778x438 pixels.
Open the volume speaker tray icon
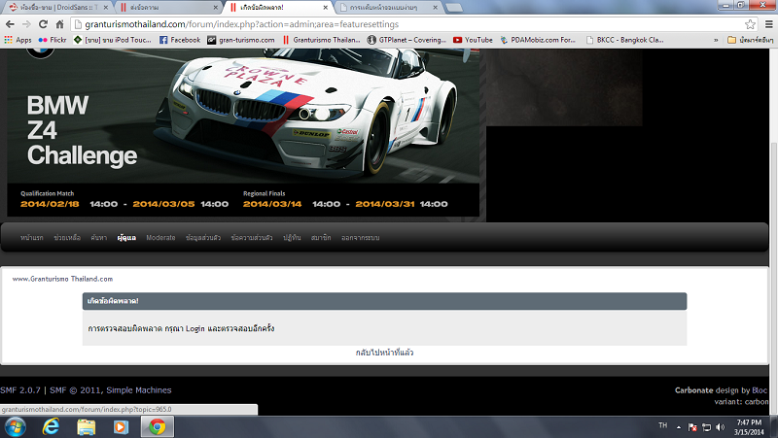721,427
